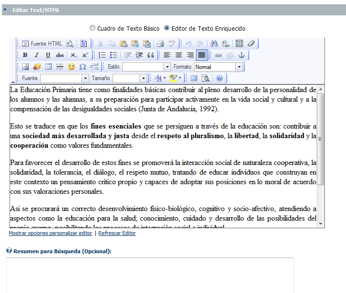This screenshot has width=346, height=293.
Task: Click the Redo arrow icon
Action: [x=200, y=44]
